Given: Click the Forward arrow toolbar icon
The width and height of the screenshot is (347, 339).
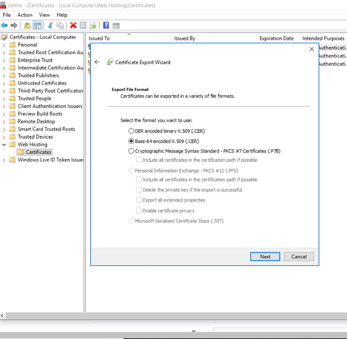Looking at the screenshot, I should click(x=14, y=25).
